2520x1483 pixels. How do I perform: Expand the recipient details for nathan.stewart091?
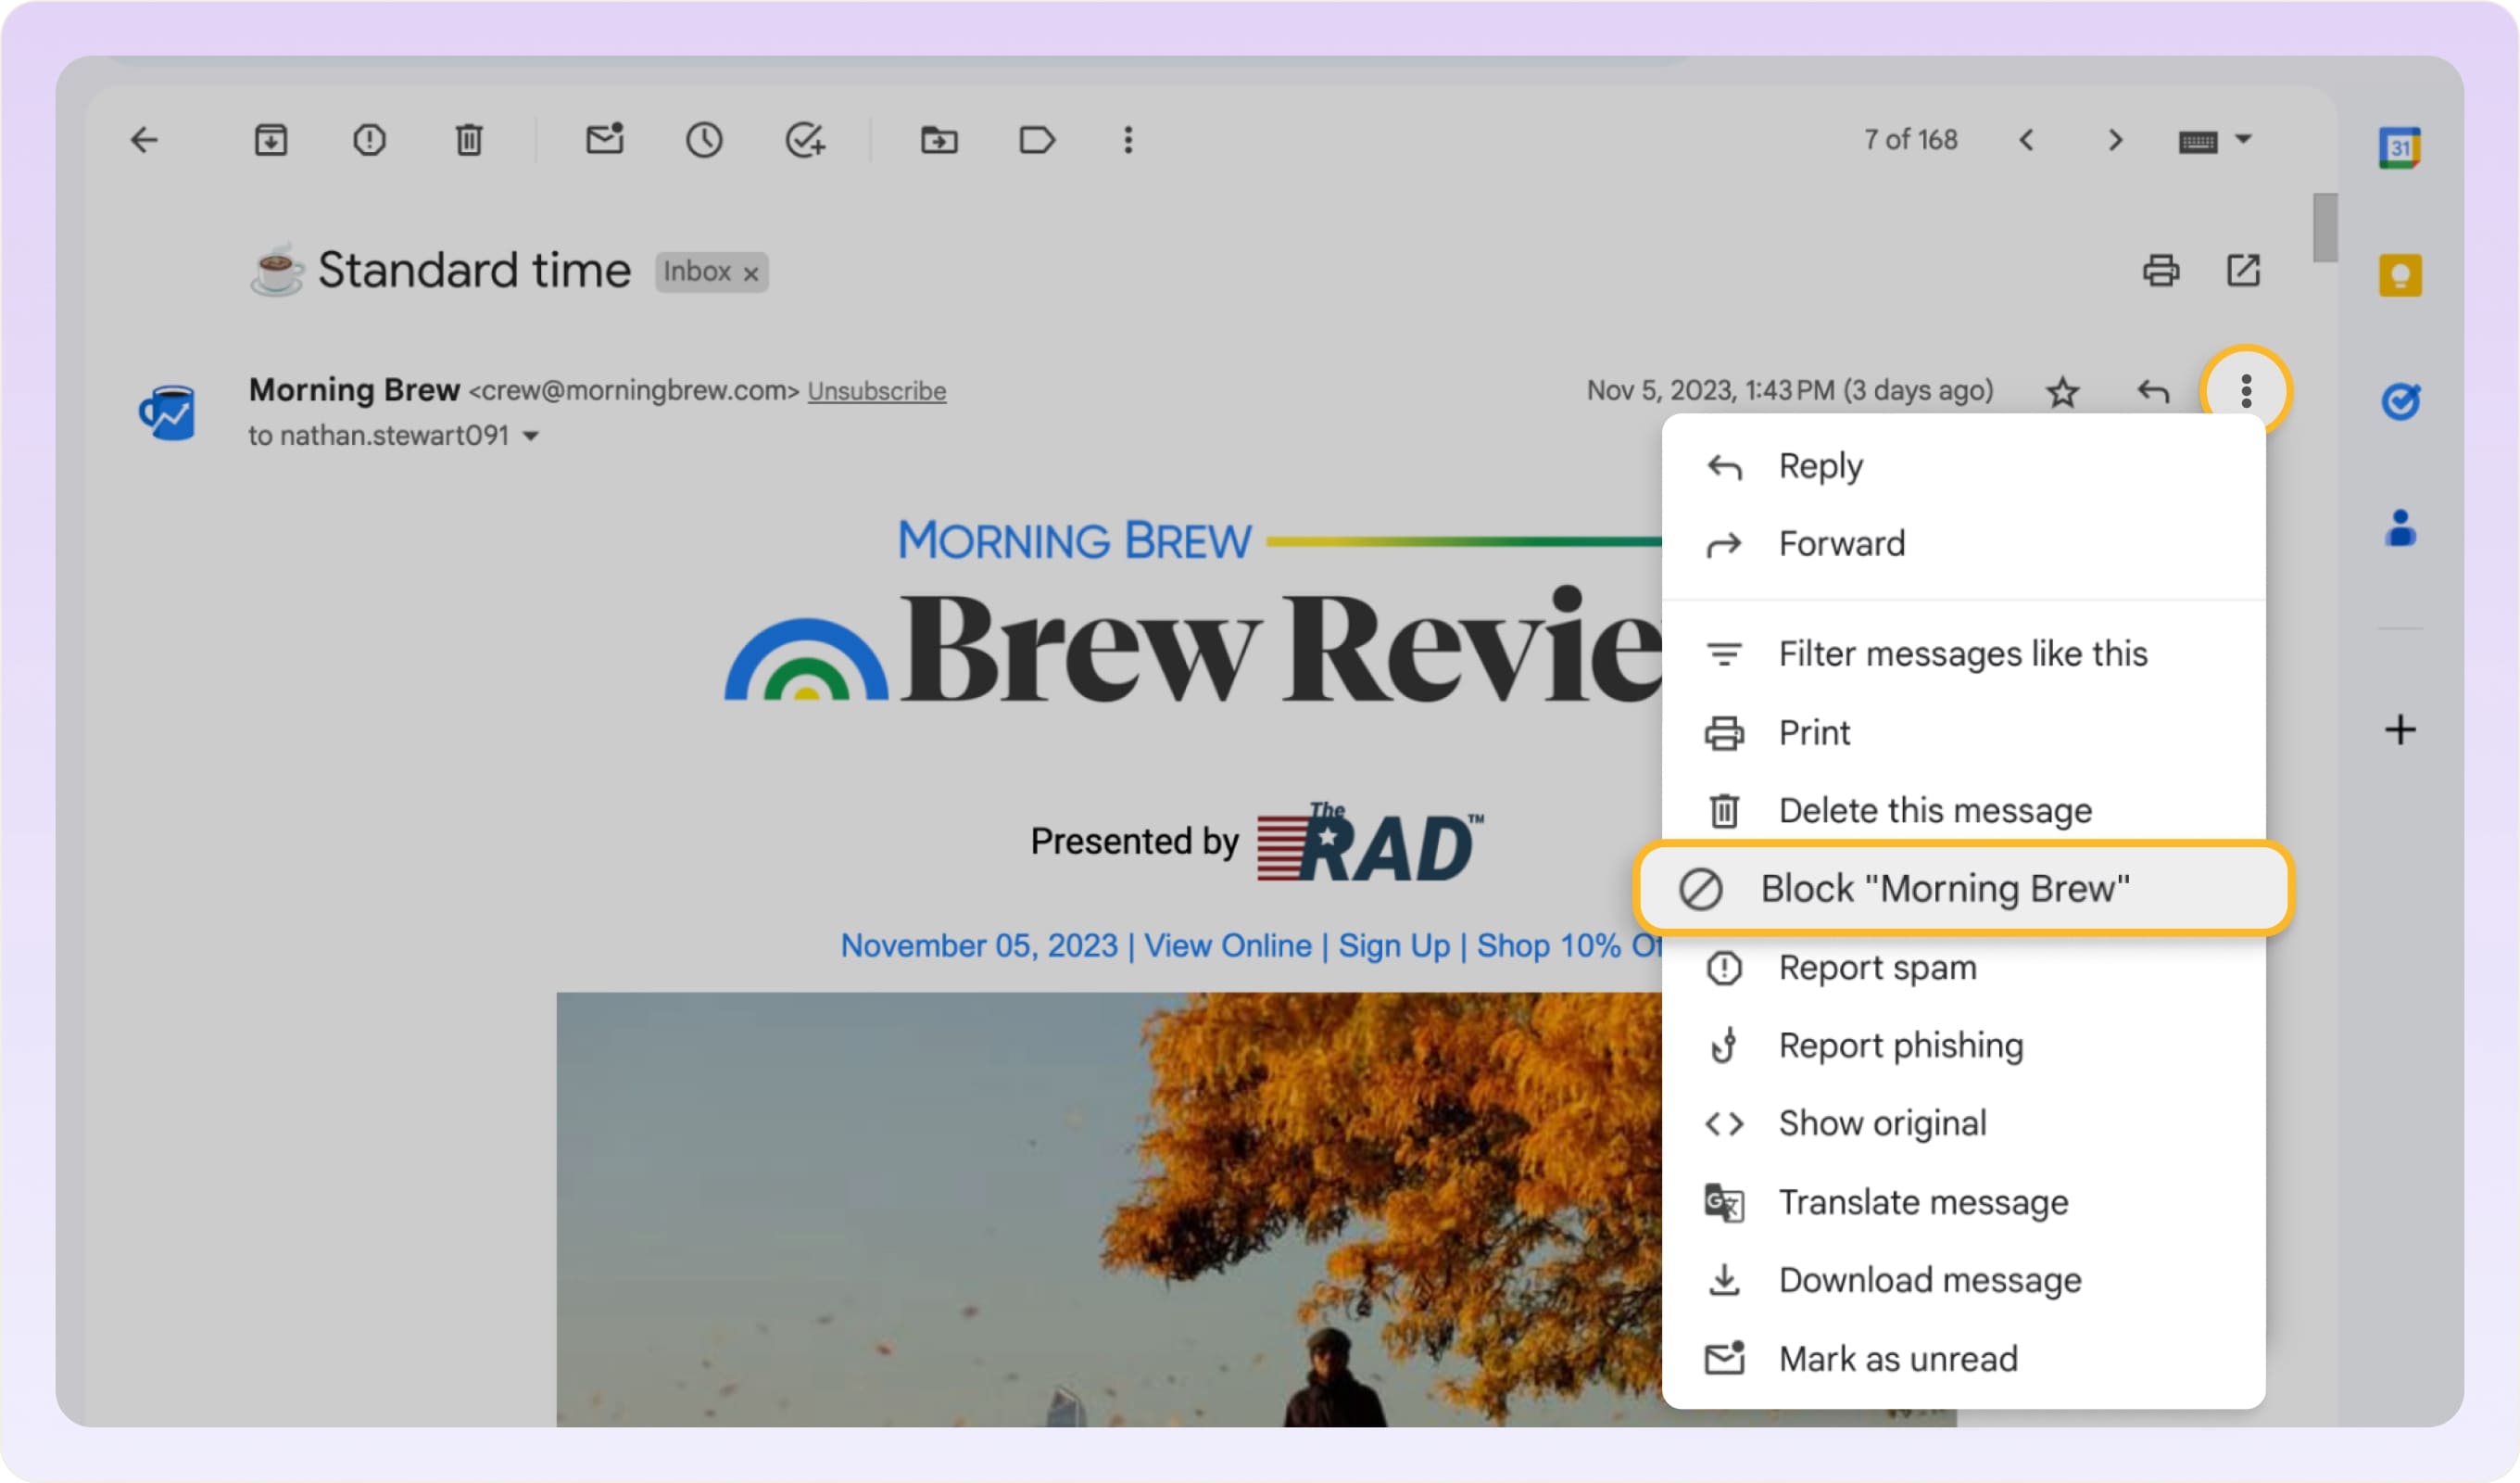tap(532, 436)
